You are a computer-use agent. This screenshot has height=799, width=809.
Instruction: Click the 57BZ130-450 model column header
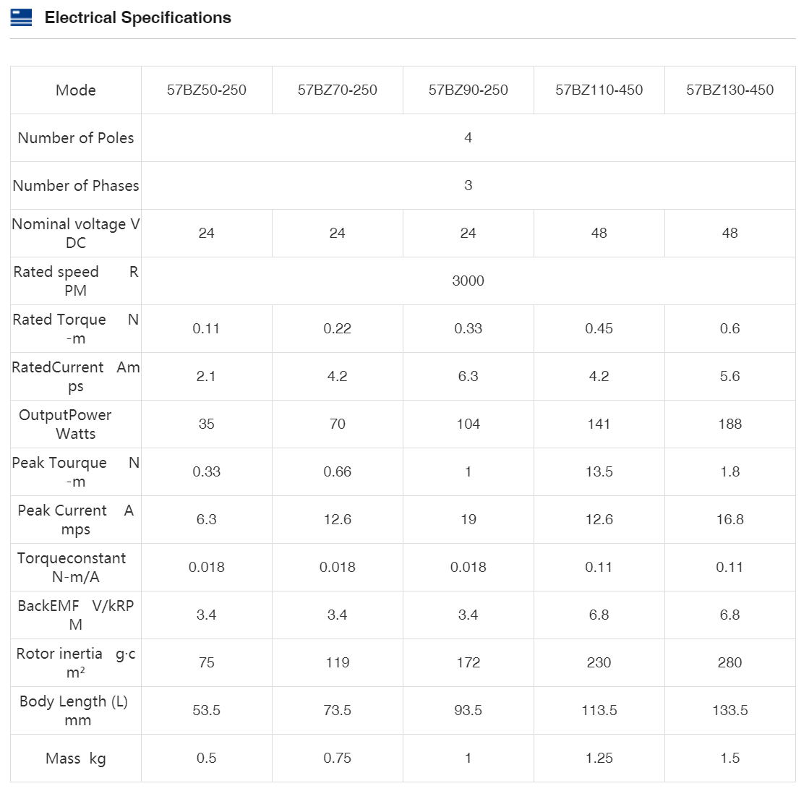(730, 90)
